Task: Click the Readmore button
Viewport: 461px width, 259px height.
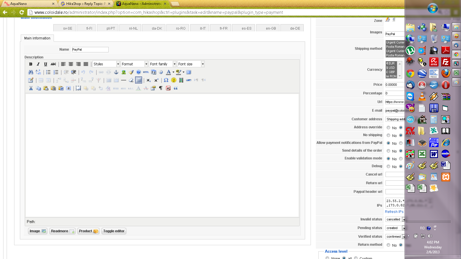Action: point(63,231)
